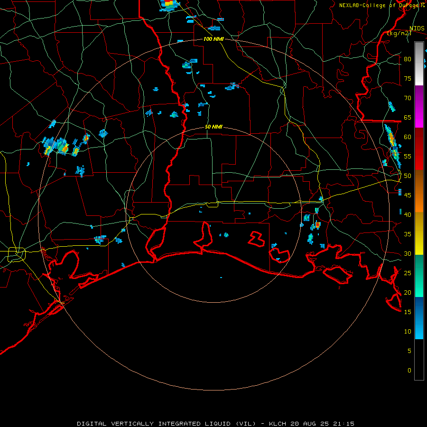Viewport: 427px width, 427px height.
Task: Select the 0 value on the scale
Action: pyautogui.click(x=409, y=371)
